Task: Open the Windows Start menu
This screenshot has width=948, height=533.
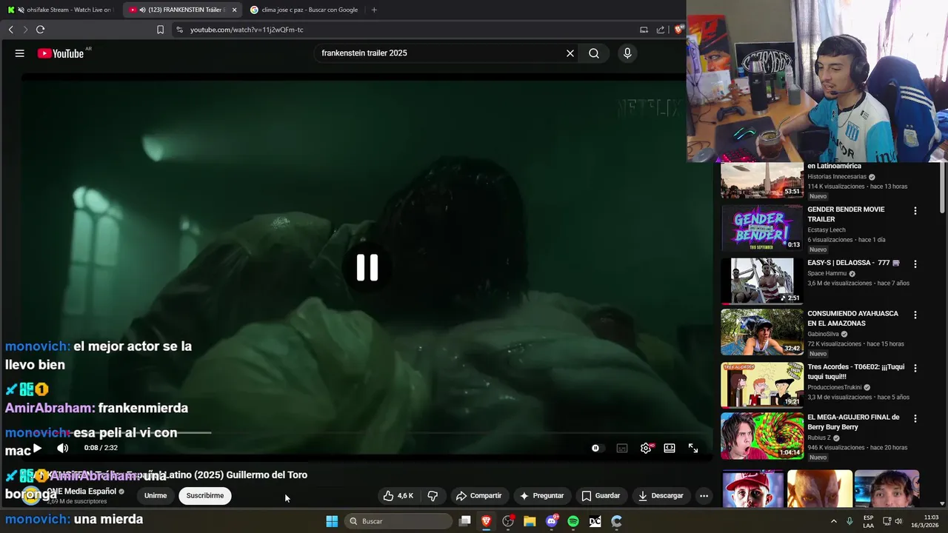Action: tap(332, 521)
